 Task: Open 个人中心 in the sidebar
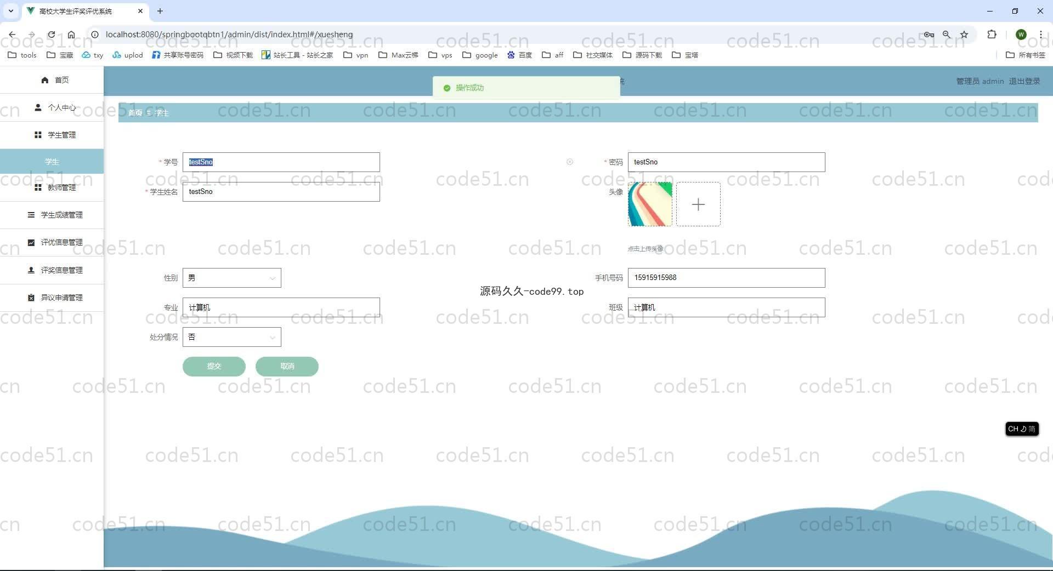click(x=52, y=107)
